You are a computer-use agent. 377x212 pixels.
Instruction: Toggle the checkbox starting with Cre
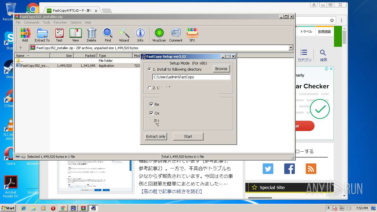(151, 113)
